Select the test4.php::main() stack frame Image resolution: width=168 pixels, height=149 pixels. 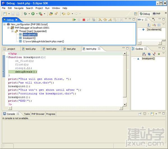43,41
